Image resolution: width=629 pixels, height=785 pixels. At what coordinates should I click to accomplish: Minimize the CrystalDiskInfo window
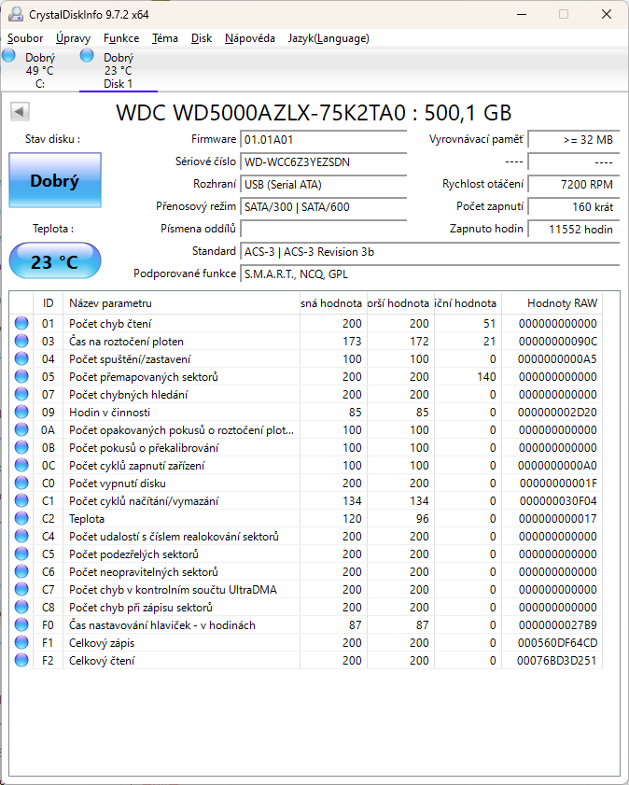click(x=522, y=14)
